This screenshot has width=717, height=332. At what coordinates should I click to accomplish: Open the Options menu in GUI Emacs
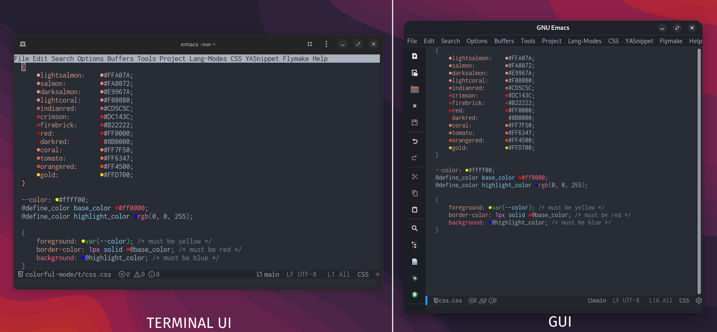click(477, 41)
